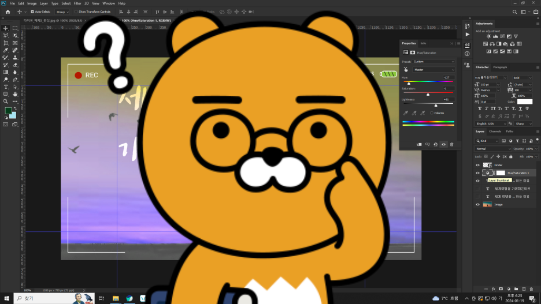
Task: Select the Crop tool
Action: (6, 43)
